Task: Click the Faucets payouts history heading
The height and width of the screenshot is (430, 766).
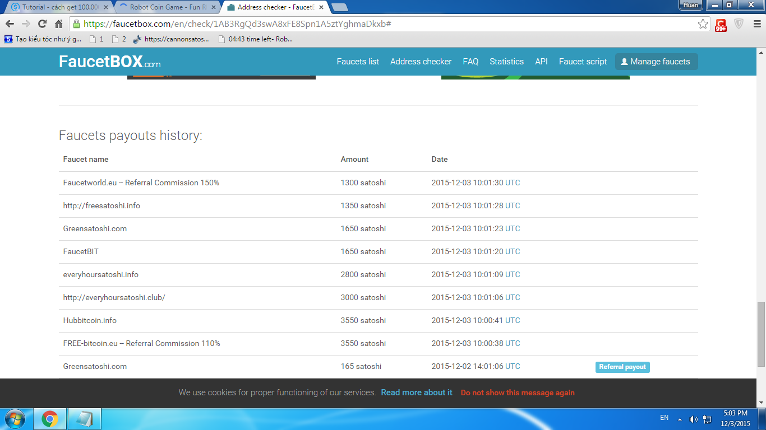Action: [x=131, y=135]
